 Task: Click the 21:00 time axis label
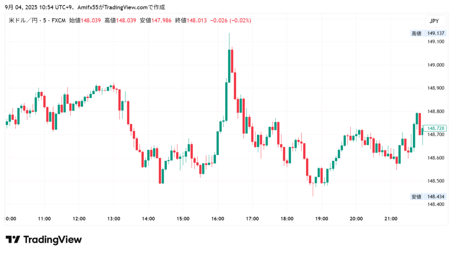pos(391,219)
